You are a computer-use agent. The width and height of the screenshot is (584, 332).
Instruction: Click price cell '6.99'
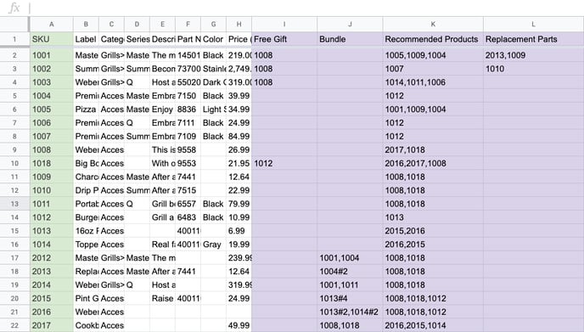pyautogui.click(x=239, y=231)
